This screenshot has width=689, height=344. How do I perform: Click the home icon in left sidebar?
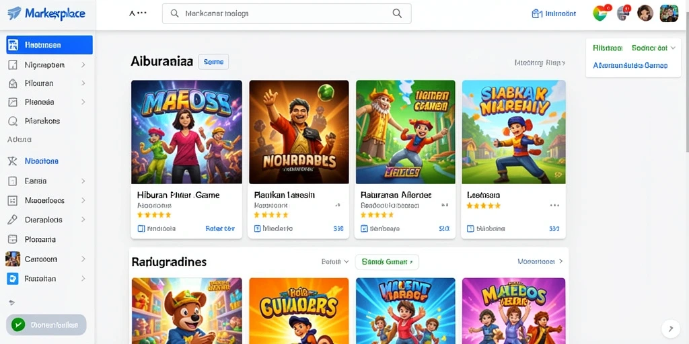click(x=13, y=83)
